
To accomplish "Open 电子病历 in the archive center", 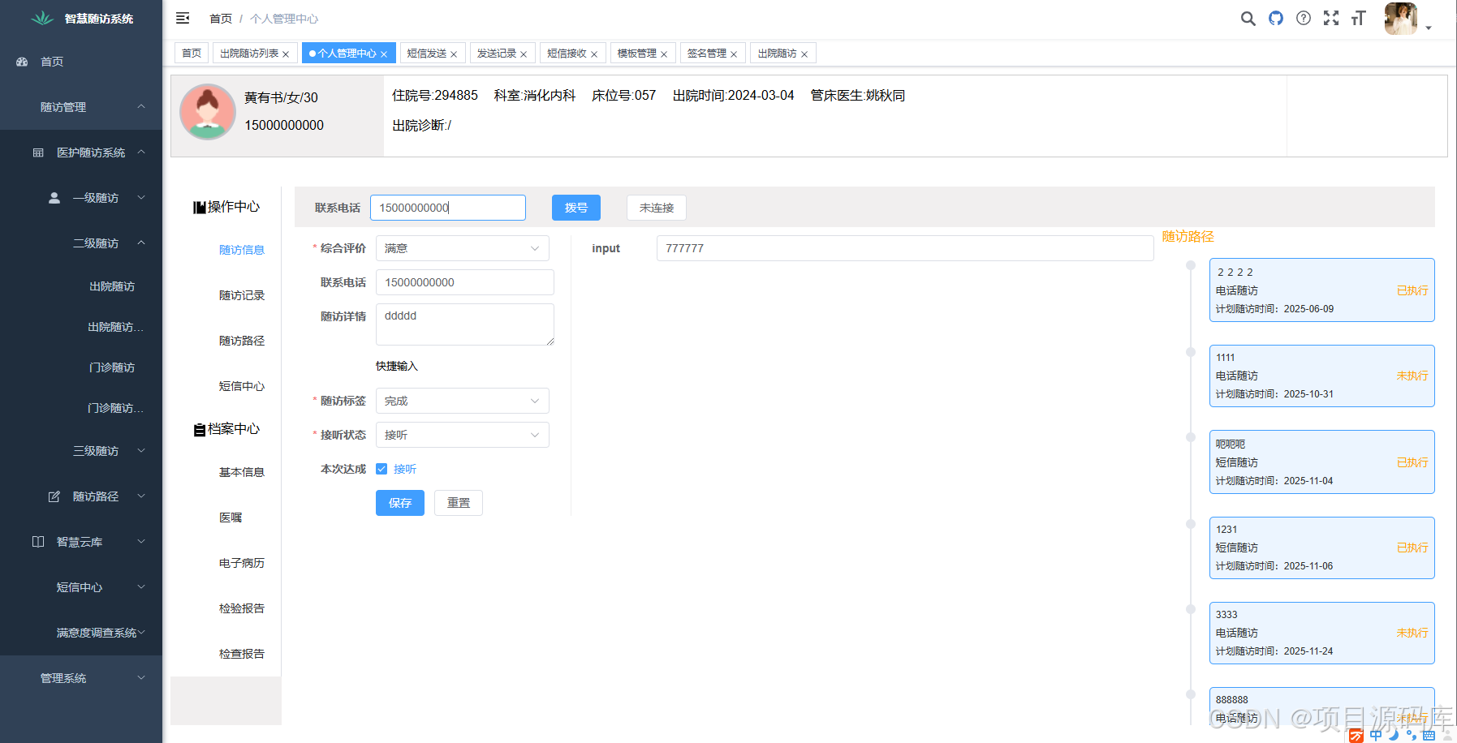I will (242, 563).
